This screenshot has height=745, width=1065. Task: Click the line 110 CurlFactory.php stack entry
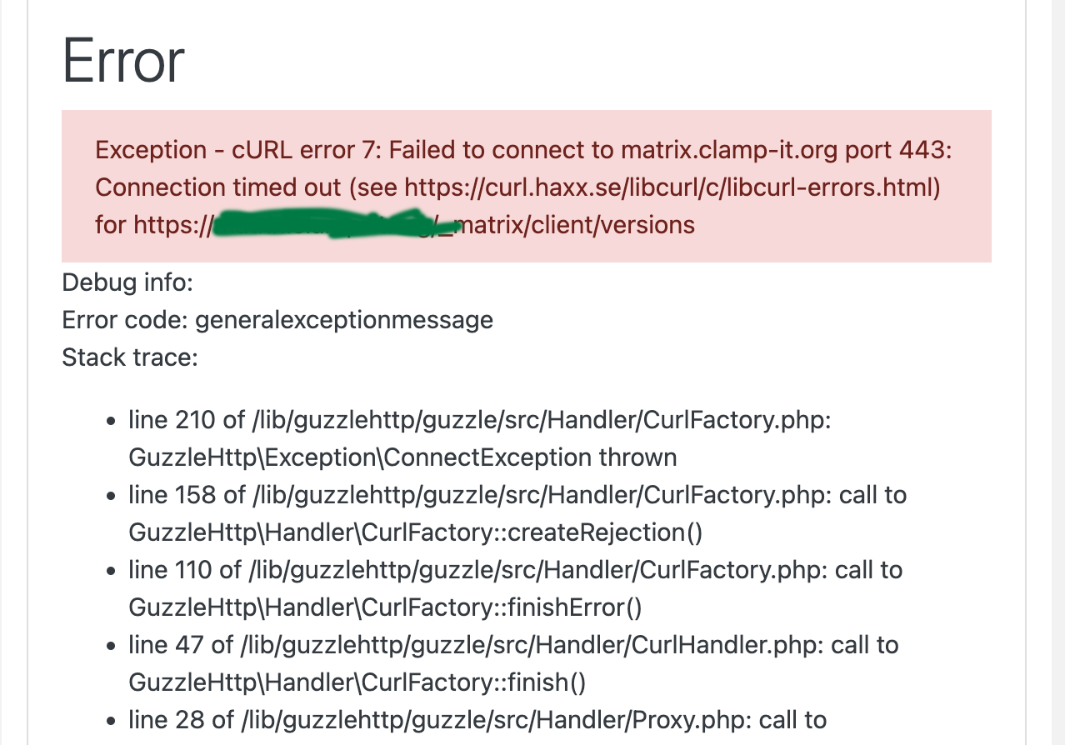[516, 588]
